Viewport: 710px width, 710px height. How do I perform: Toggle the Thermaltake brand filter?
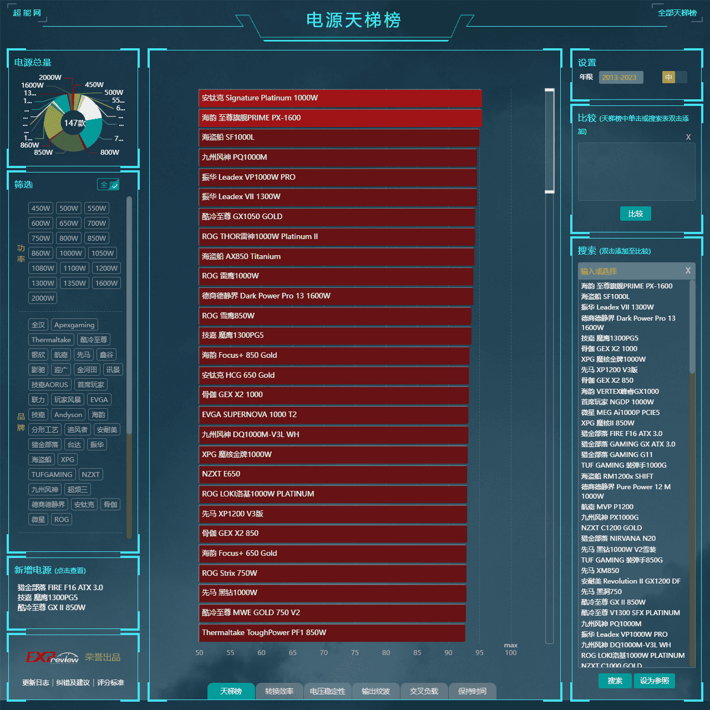[51, 340]
